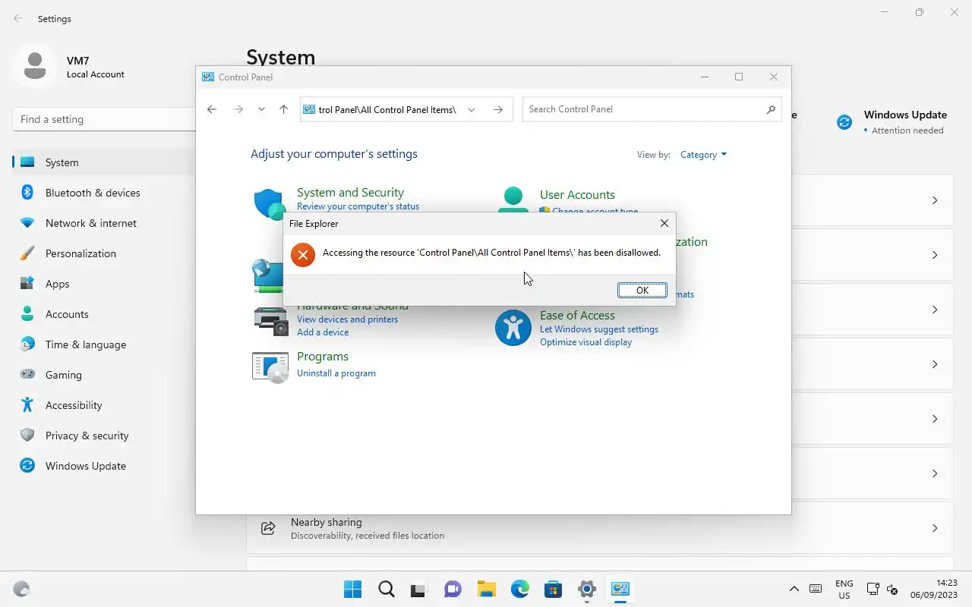Open Microsoft Store from the taskbar
This screenshot has height=607, width=972.
point(554,589)
